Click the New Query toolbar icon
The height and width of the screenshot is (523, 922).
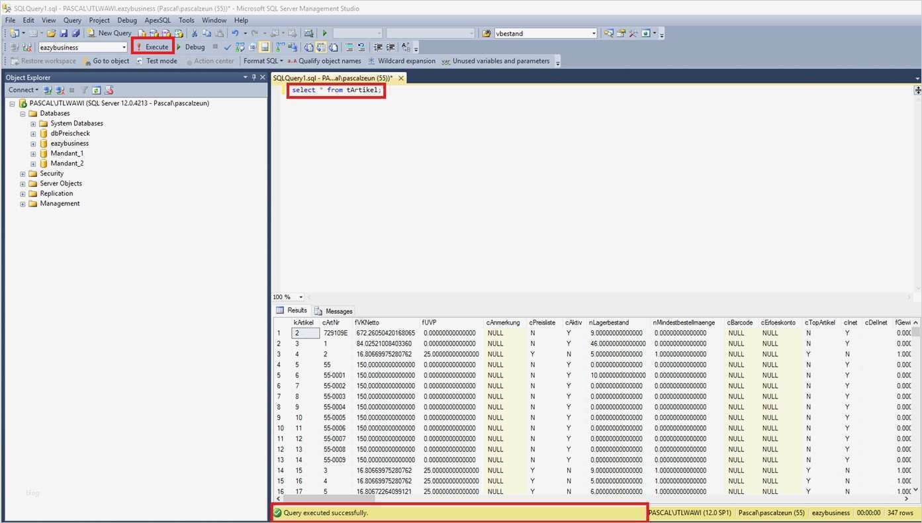[x=110, y=33]
